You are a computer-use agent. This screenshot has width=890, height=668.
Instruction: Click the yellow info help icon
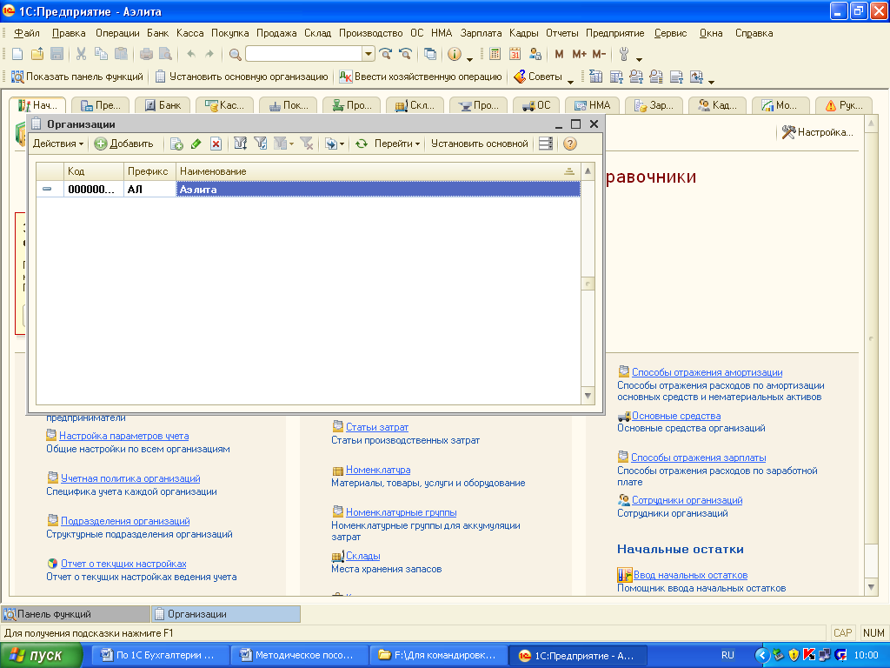pos(454,54)
